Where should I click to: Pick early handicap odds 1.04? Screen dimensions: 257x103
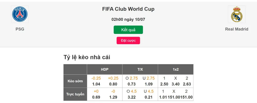point(96,84)
